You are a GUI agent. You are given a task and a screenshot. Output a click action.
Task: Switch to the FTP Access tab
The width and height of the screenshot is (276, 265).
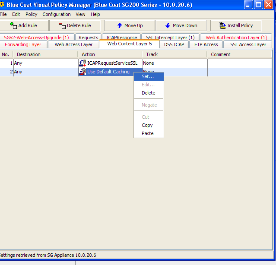coord(206,44)
